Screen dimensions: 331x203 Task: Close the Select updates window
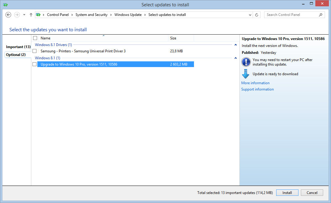(322, 3)
